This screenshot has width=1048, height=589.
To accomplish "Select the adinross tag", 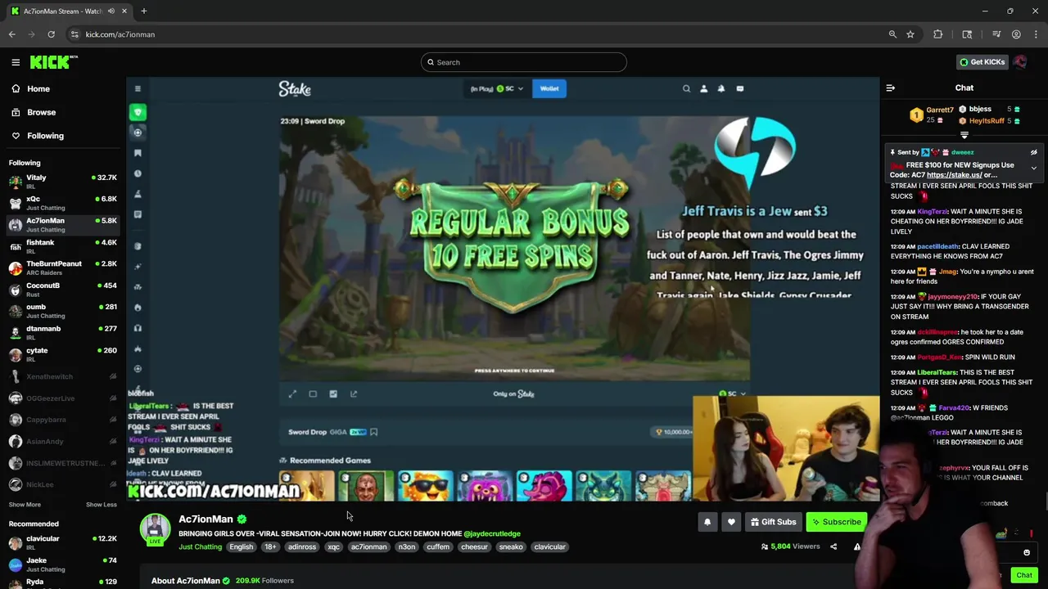I will pos(301,546).
